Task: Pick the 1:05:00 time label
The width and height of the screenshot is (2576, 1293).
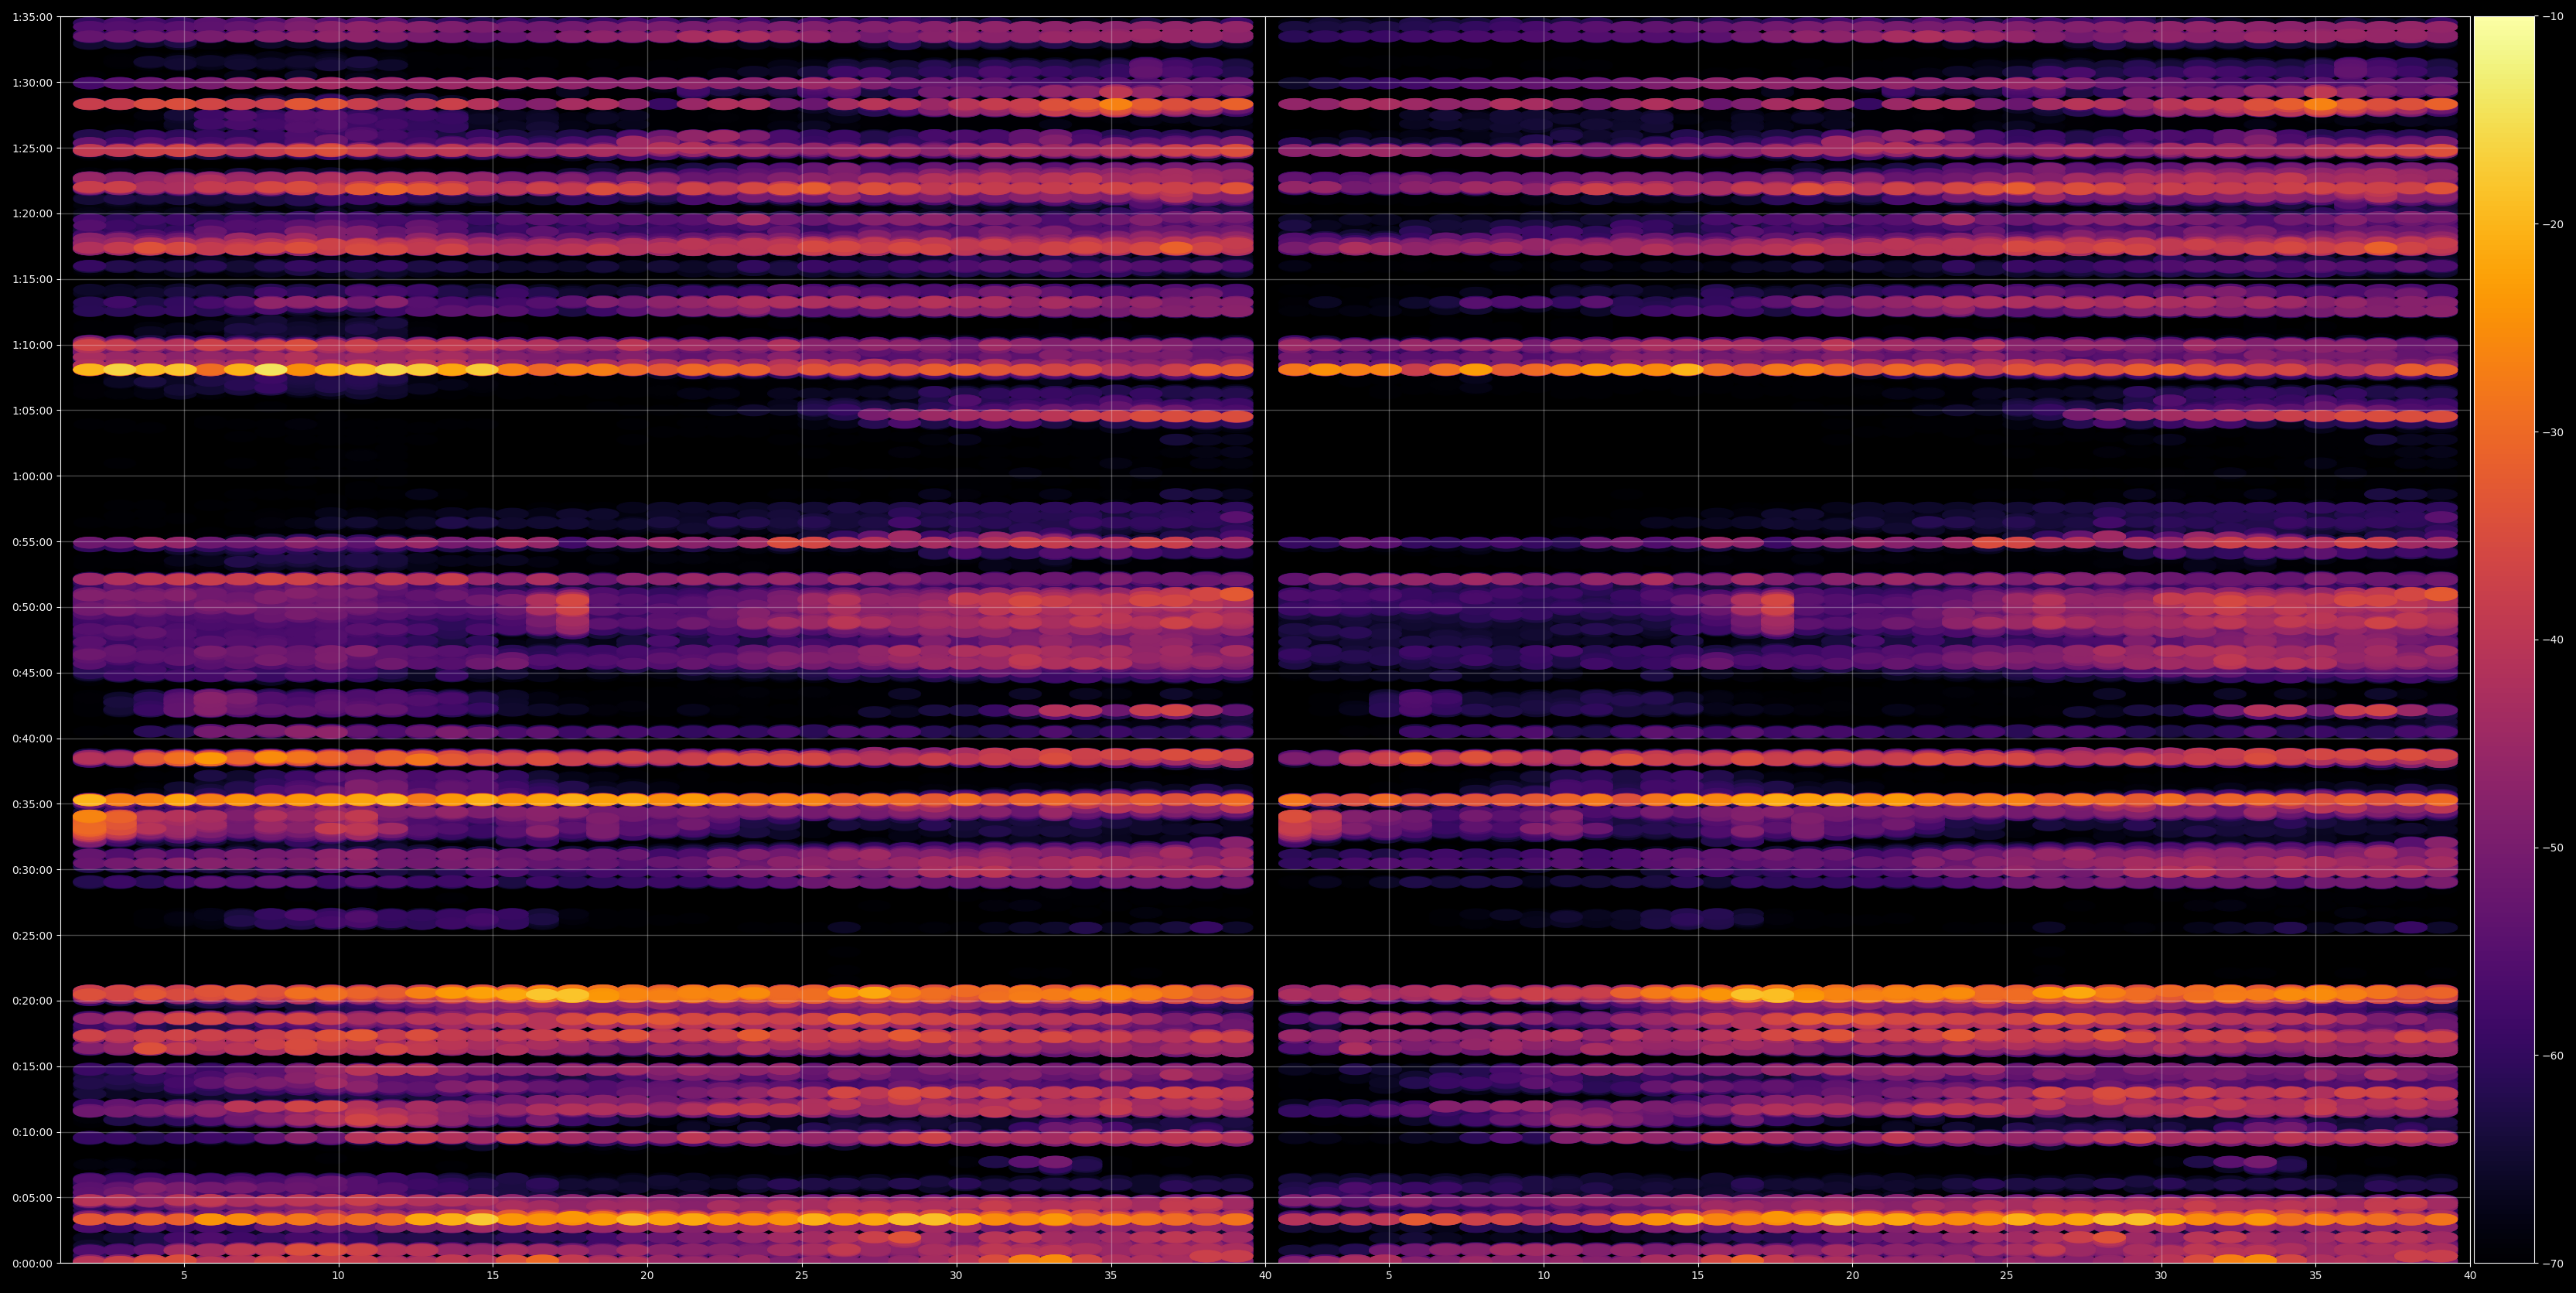Action: pos(32,411)
